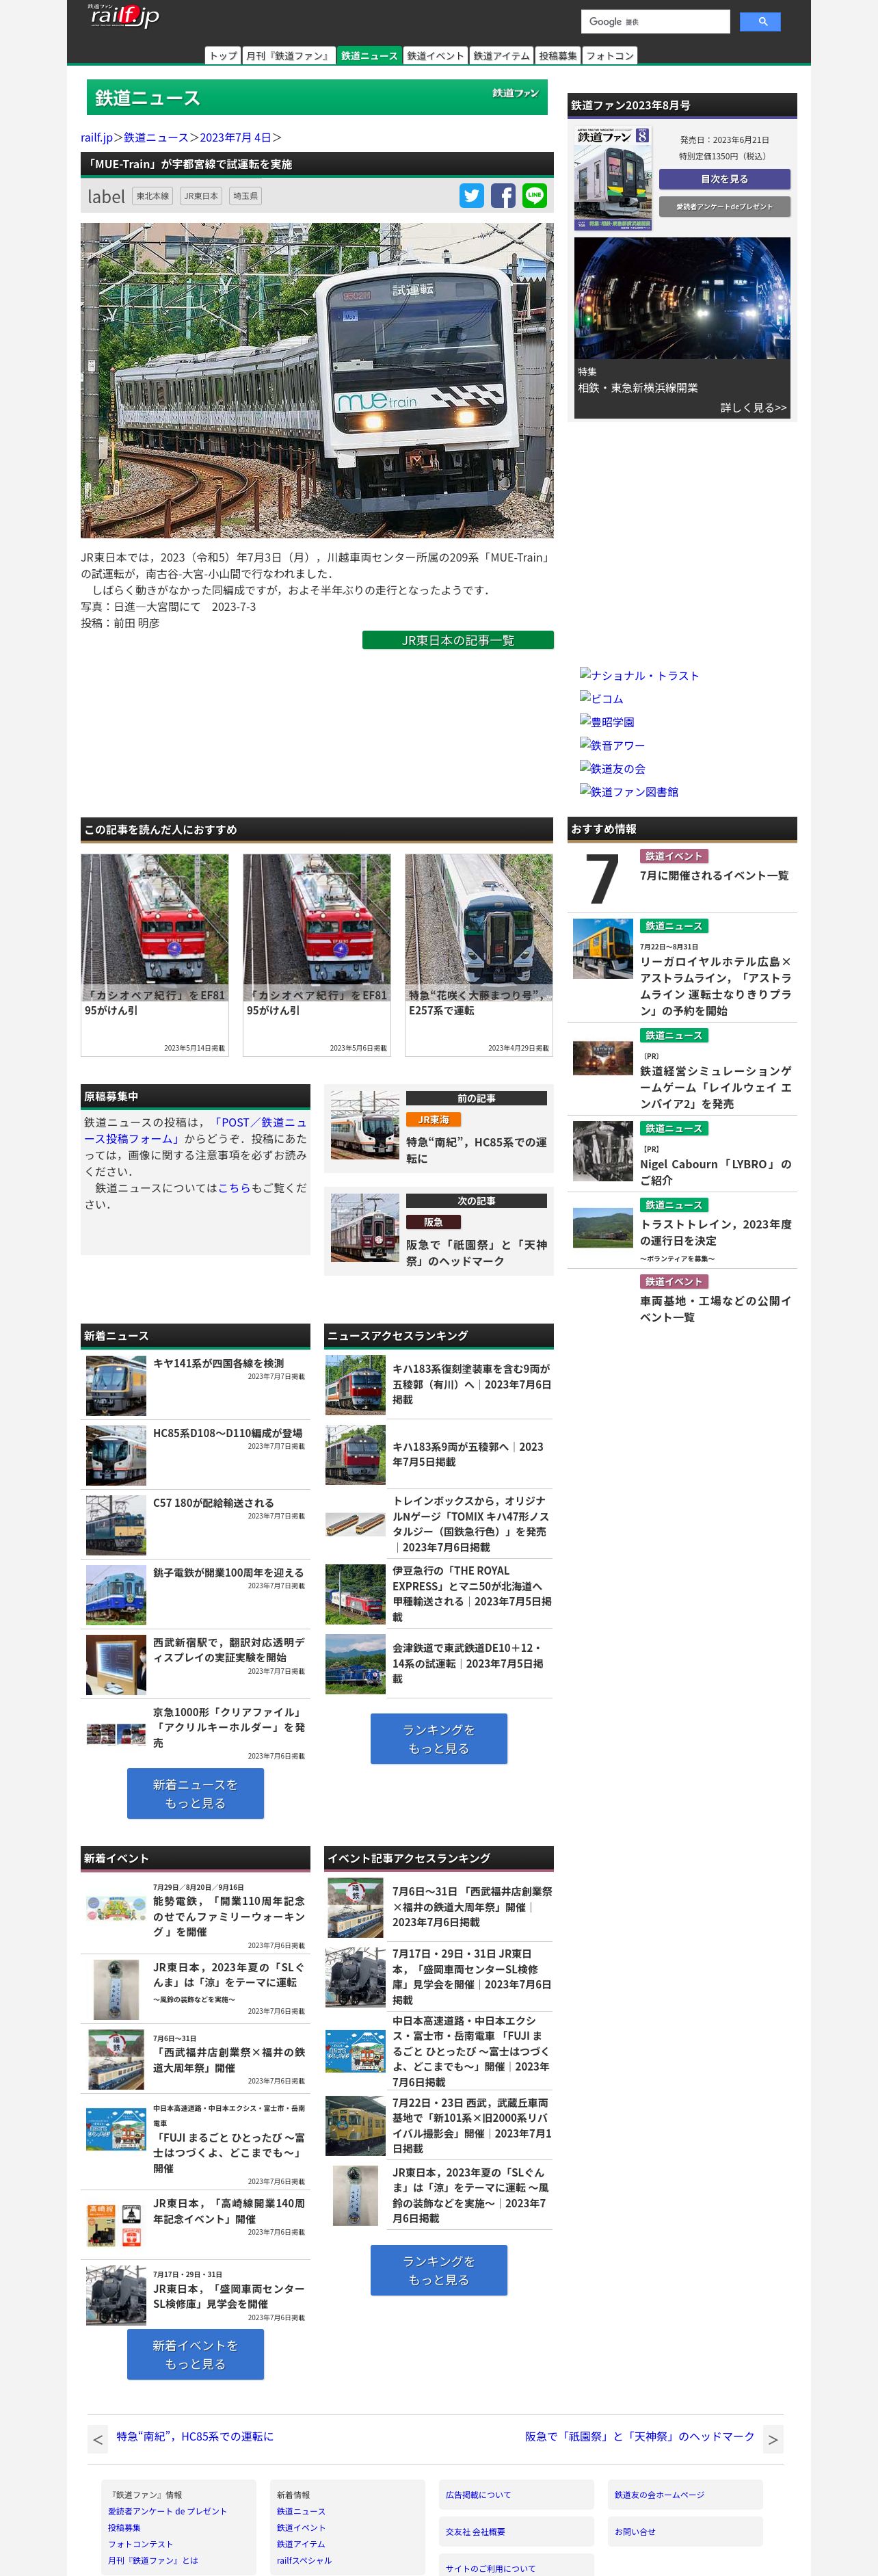Open ranking item キハ183系9両が五稜郭へ
Screen dimensions: 878x2576
tap(468, 1454)
